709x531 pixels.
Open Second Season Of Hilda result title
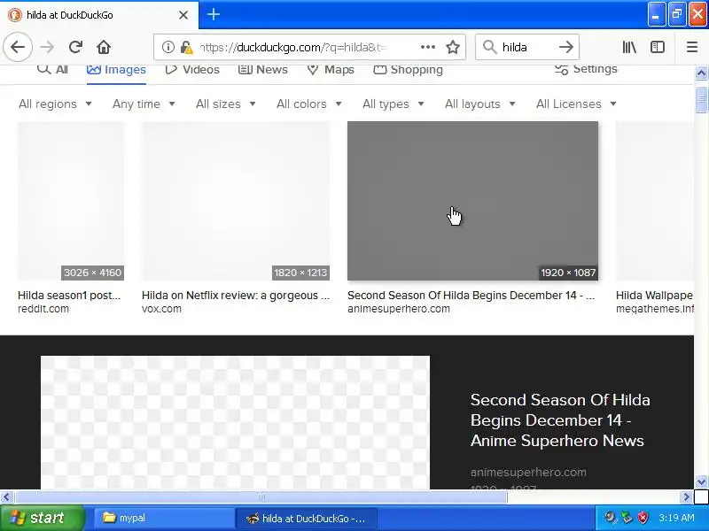click(471, 296)
